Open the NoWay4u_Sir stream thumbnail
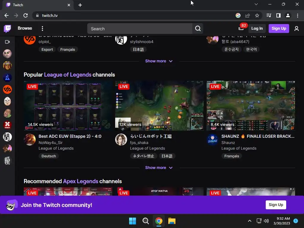The image size is (304, 228). [x=68, y=106]
